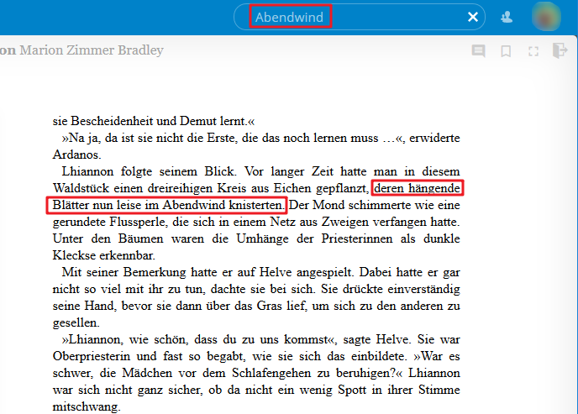Click the word Oberpriesterin in text
Image resolution: width=578 pixels, height=414 pixels.
(x=92, y=357)
